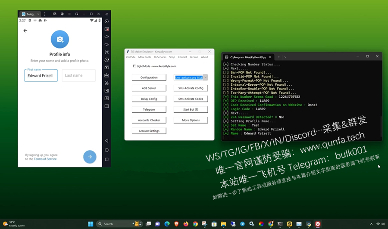Screen dimensions: 388x229
Task: Open emulator hamburger menu in title bar
Action: (x=69, y=14)
